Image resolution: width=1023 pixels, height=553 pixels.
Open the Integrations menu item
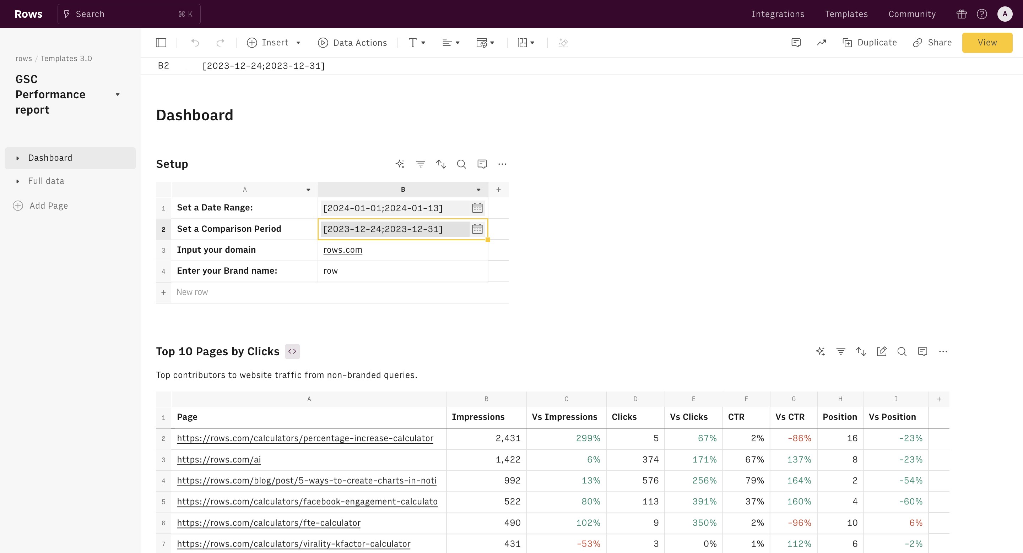tap(778, 14)
